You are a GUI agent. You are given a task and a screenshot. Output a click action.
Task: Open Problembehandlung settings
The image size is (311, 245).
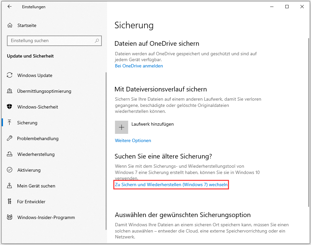coord(38,138)
